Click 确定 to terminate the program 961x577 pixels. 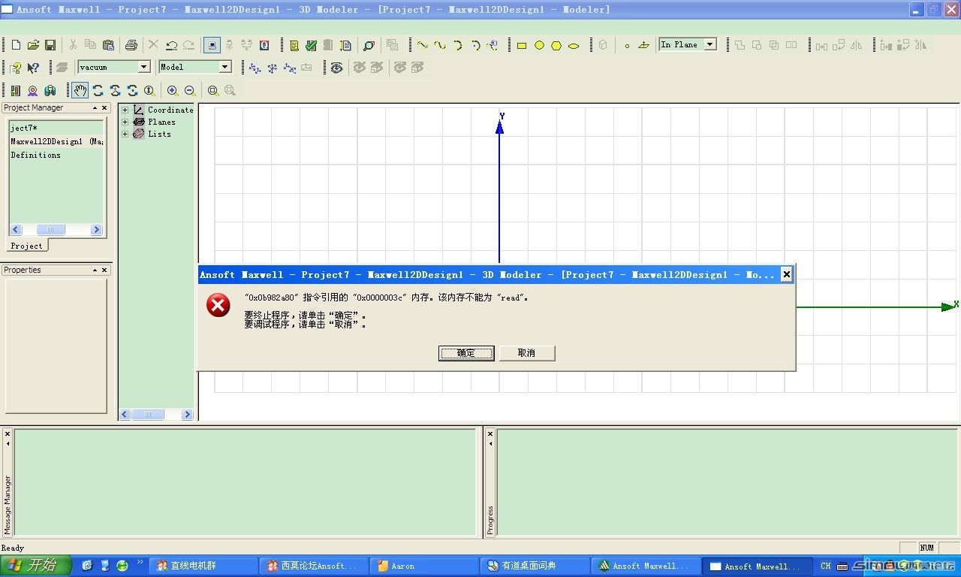466,353
